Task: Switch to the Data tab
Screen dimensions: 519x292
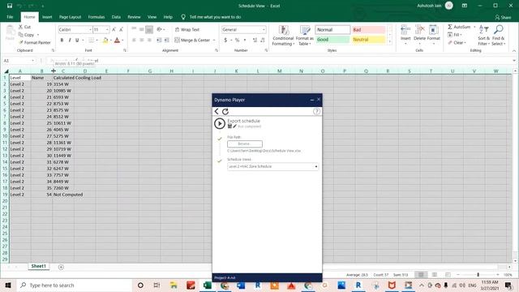Action: (116, 17)
